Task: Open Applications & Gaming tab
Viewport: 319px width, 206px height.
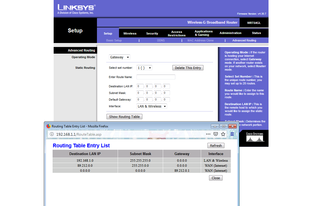Action: coord(204,33)
